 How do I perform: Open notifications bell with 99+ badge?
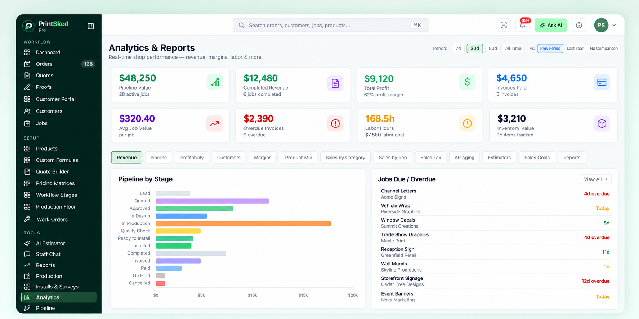523,25
